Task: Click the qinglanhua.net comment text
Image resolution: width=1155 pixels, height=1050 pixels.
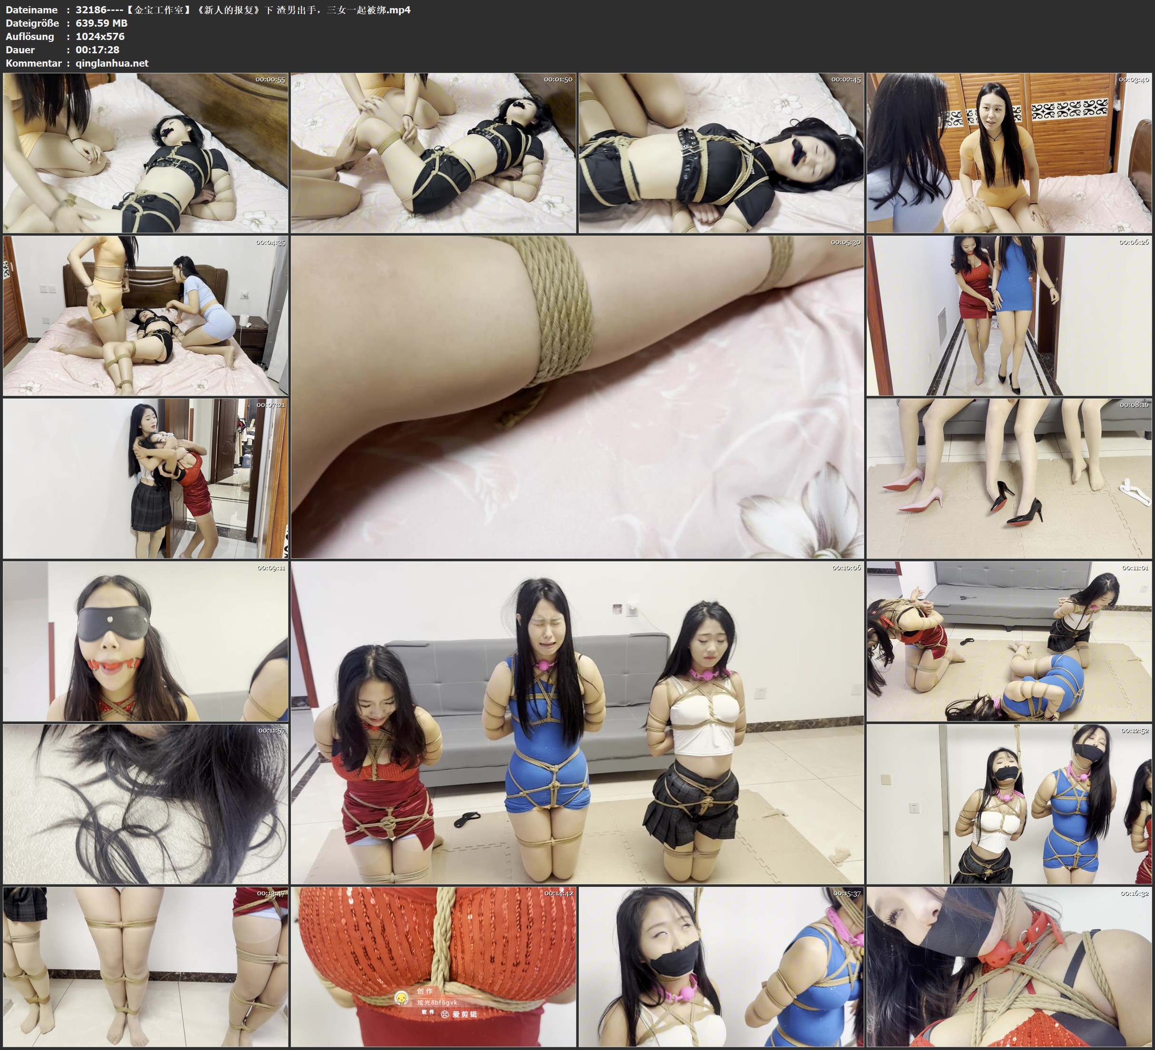Action: coord(112,63)
